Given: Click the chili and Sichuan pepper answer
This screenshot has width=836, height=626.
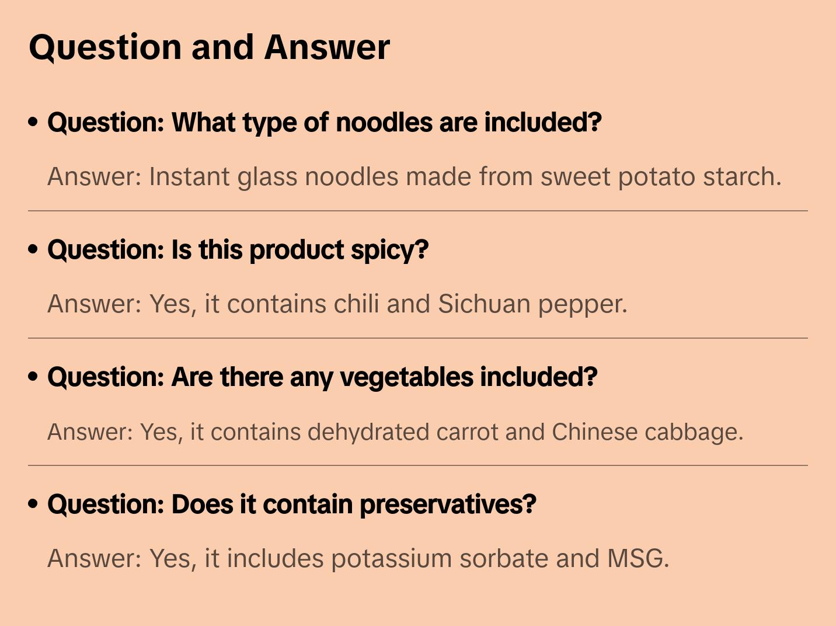Looking at the screenshot, I should pos(337,304).
